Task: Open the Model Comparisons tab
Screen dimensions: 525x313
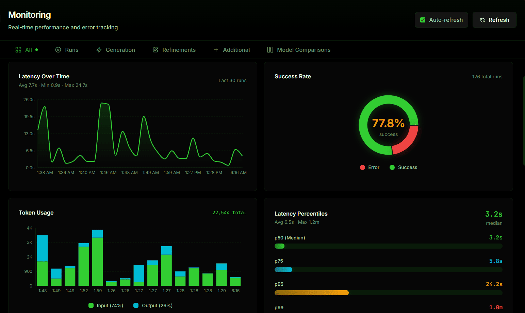Action: click(299, 50)
